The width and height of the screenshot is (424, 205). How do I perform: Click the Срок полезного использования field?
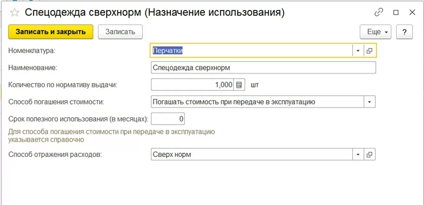(x=168, y=119)
